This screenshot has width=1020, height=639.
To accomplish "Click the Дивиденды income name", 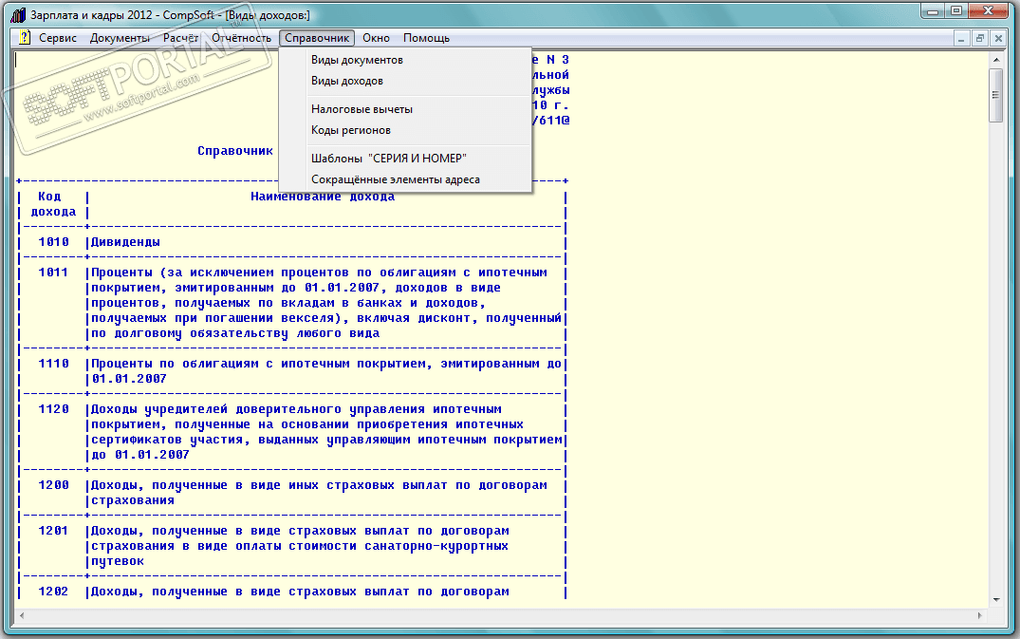I will click(x=125, y=242).
